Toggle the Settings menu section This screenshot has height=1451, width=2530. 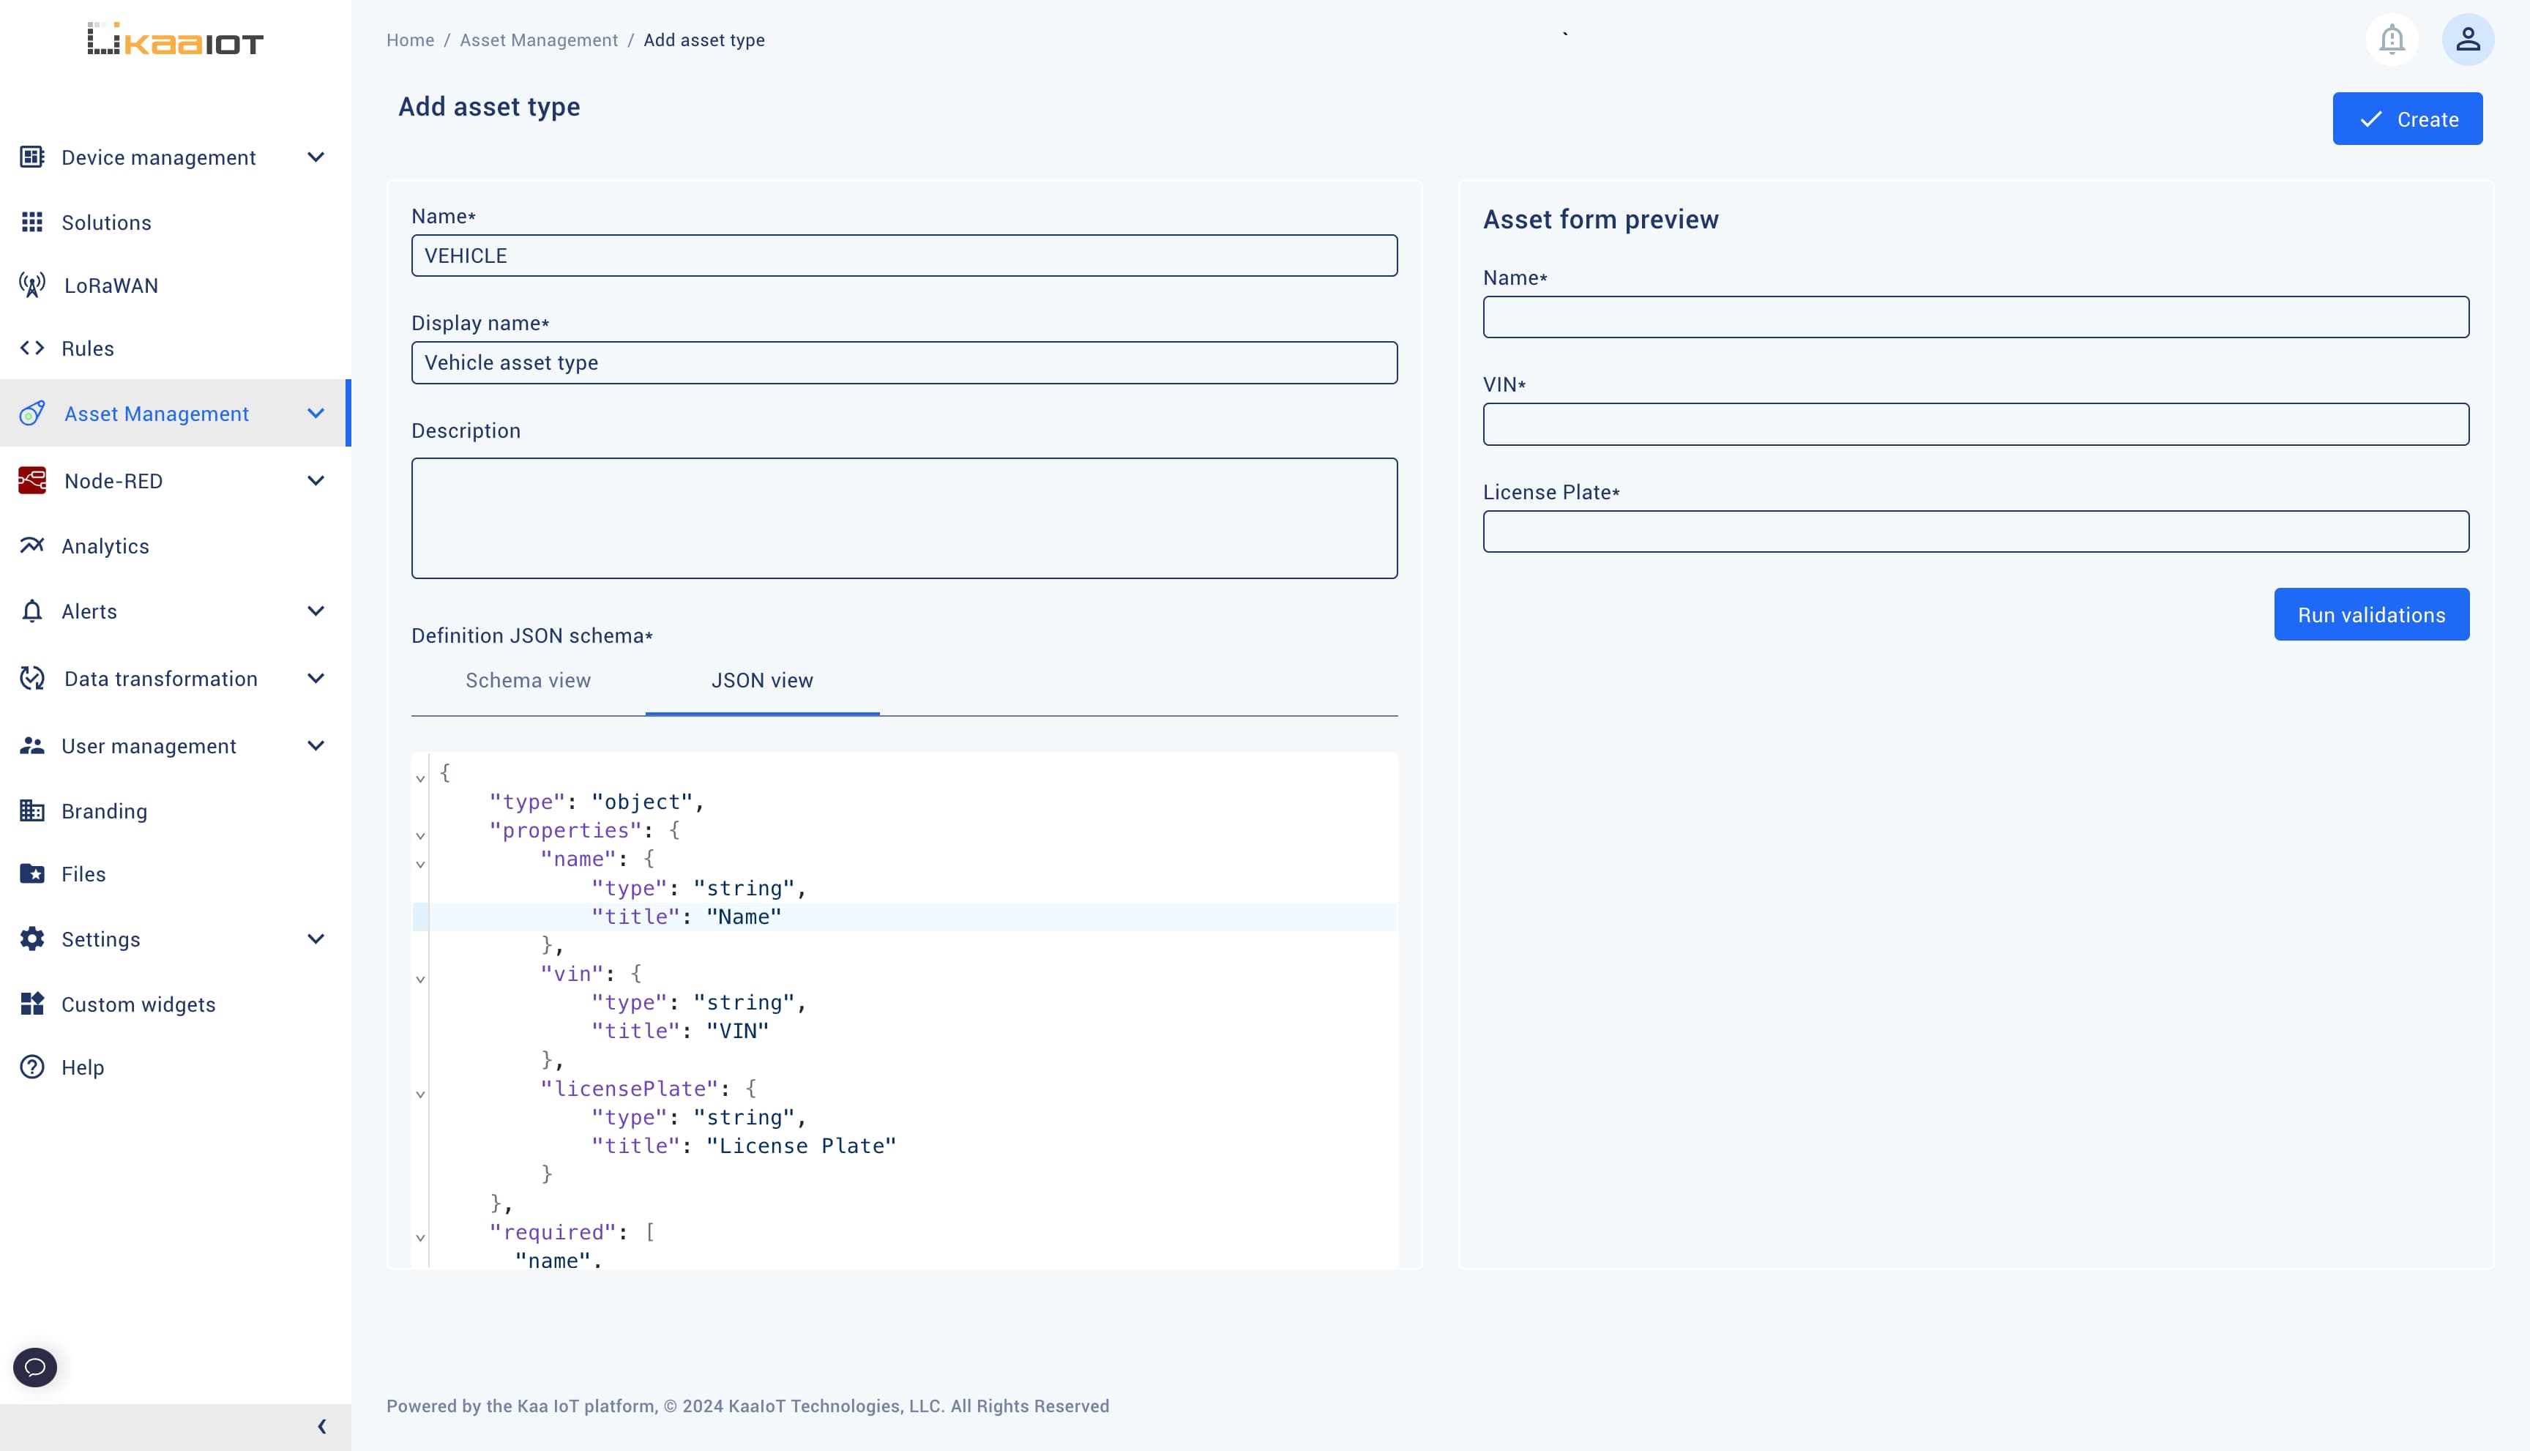[173, 939]
